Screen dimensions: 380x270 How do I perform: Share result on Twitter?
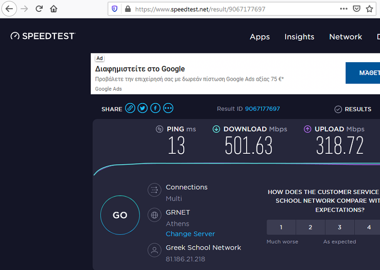click(x=142, y=109)
